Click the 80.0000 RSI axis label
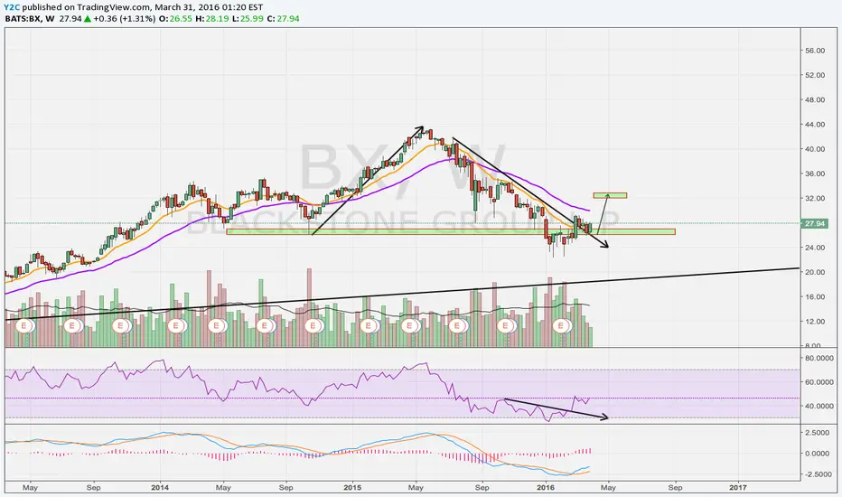The height and width of the screenshot is (497, 842). tap(819, 358)
